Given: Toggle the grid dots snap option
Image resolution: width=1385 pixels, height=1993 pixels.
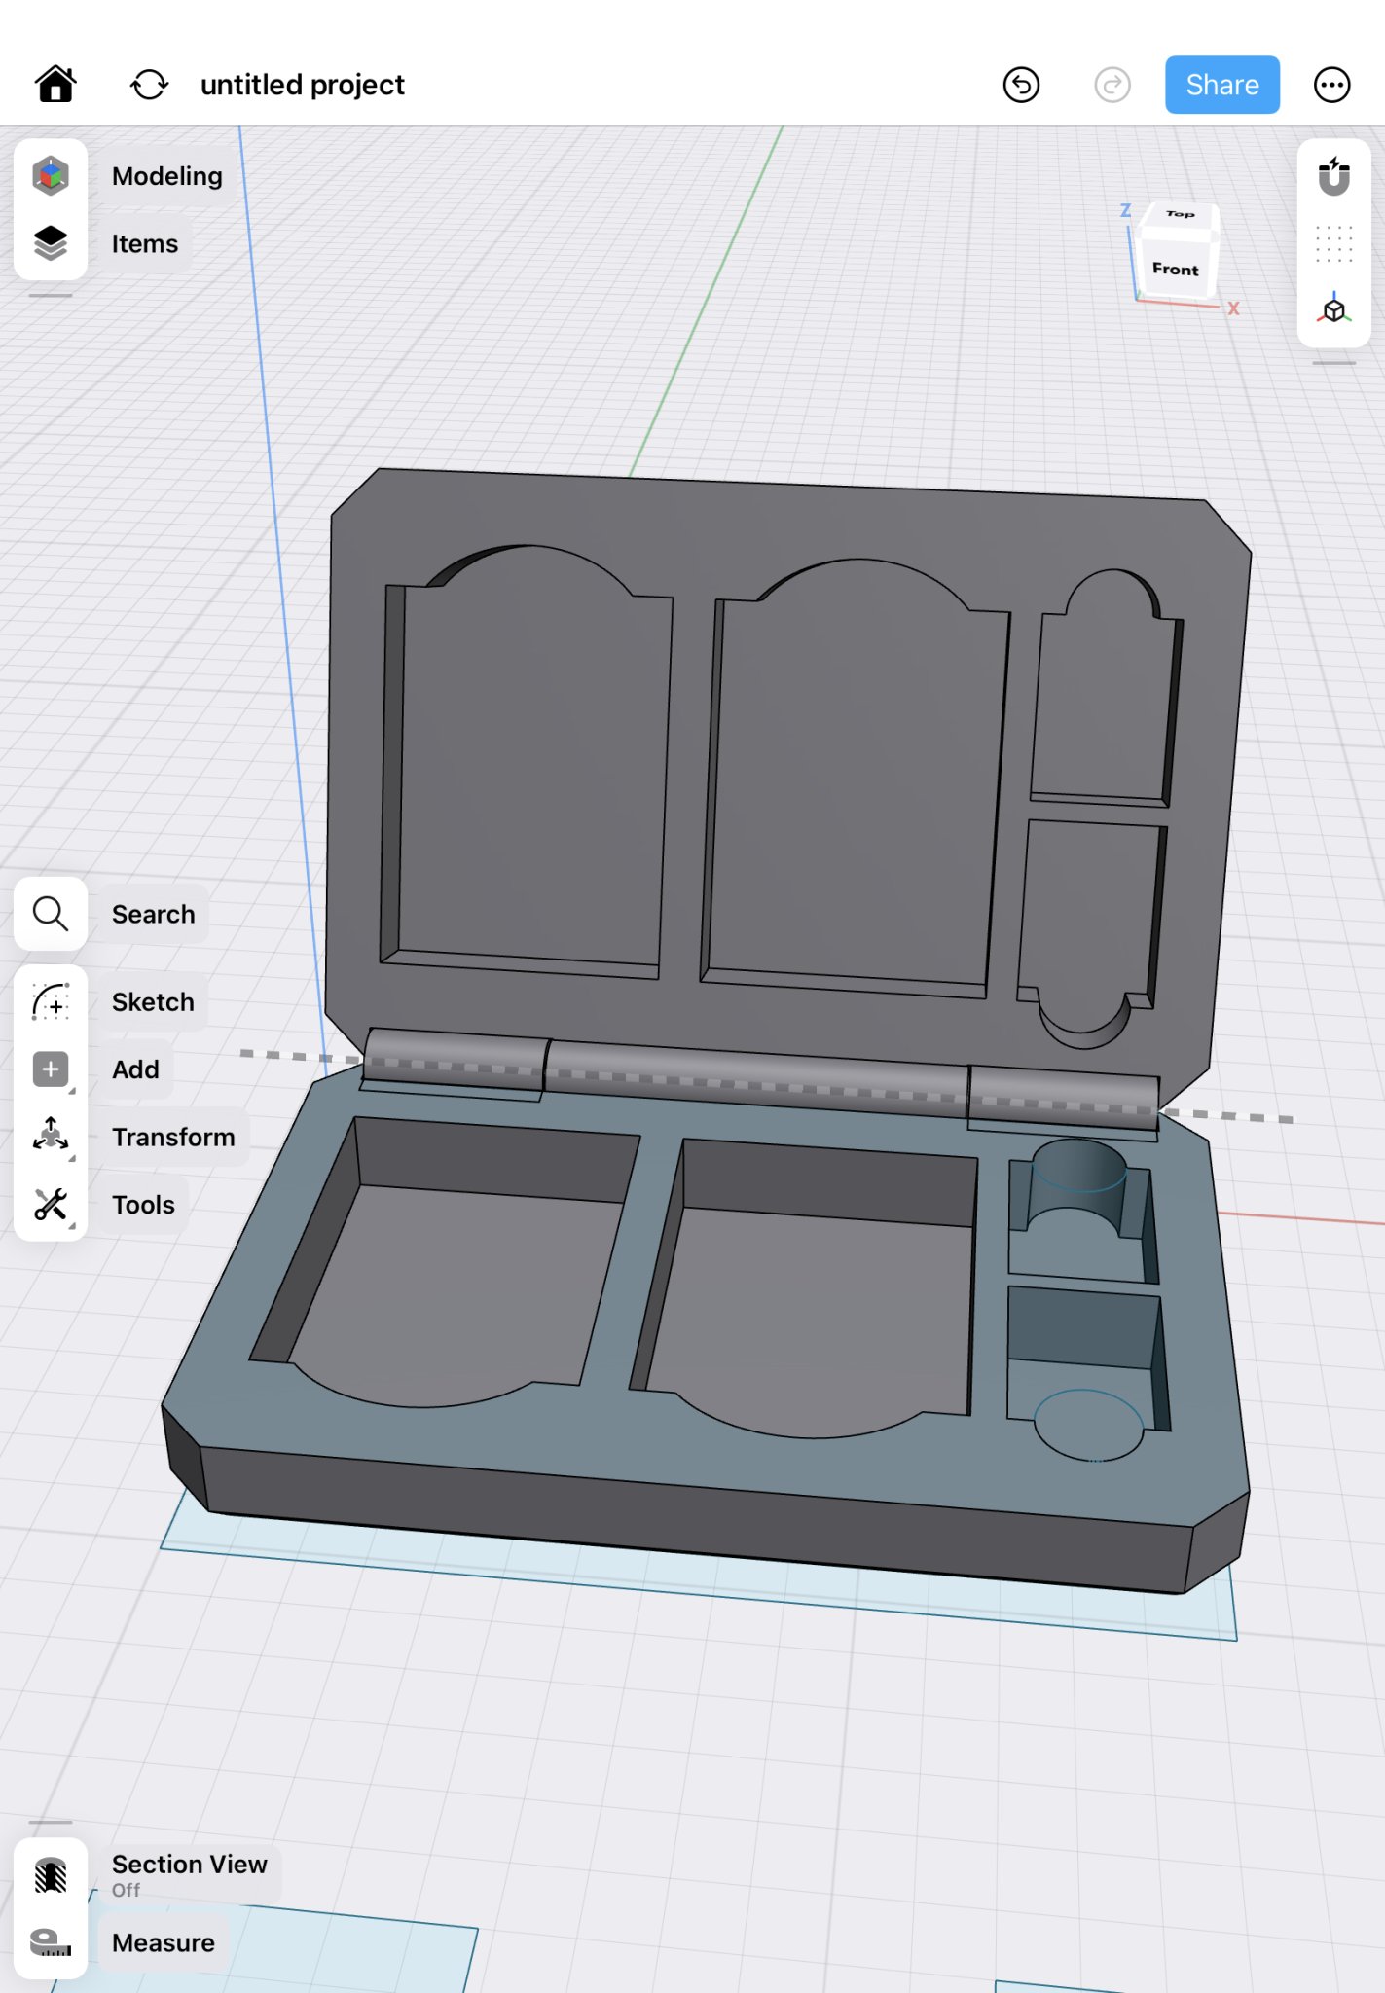Looking at the screenshot, I should pyautogui.click(x=1333, y=243).
